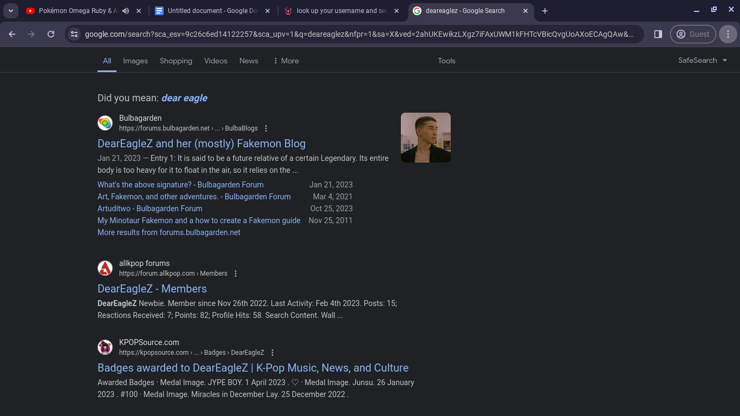Screen dimensions: 740x416
Task: Open the Bulbagarden result options three-dot menu
Action: (x=266, y=128)
